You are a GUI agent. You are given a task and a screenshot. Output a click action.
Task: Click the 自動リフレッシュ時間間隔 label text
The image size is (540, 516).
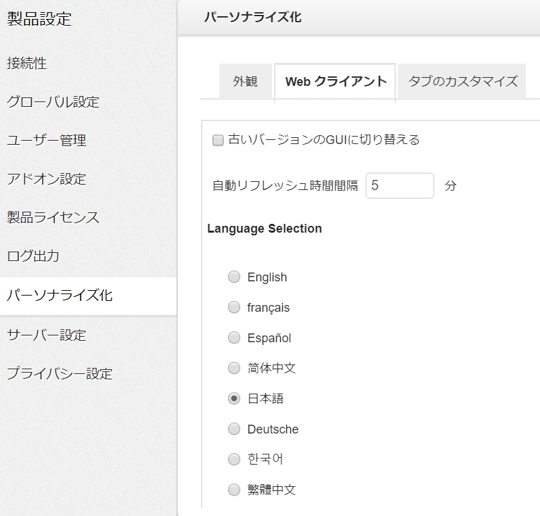285,186
